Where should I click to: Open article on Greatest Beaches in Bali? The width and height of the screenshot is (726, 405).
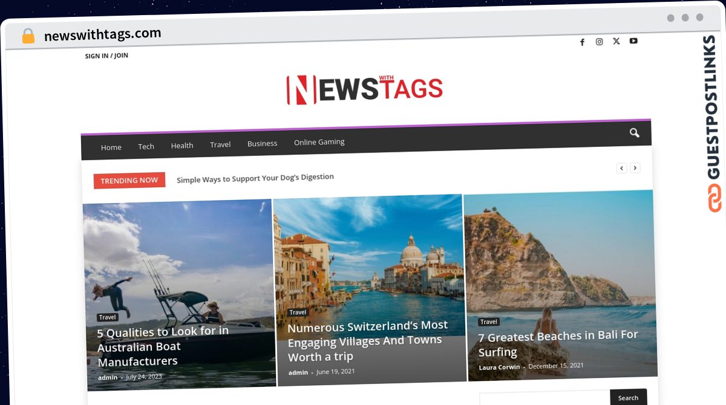pyautogui.click(x=558, y=343)
